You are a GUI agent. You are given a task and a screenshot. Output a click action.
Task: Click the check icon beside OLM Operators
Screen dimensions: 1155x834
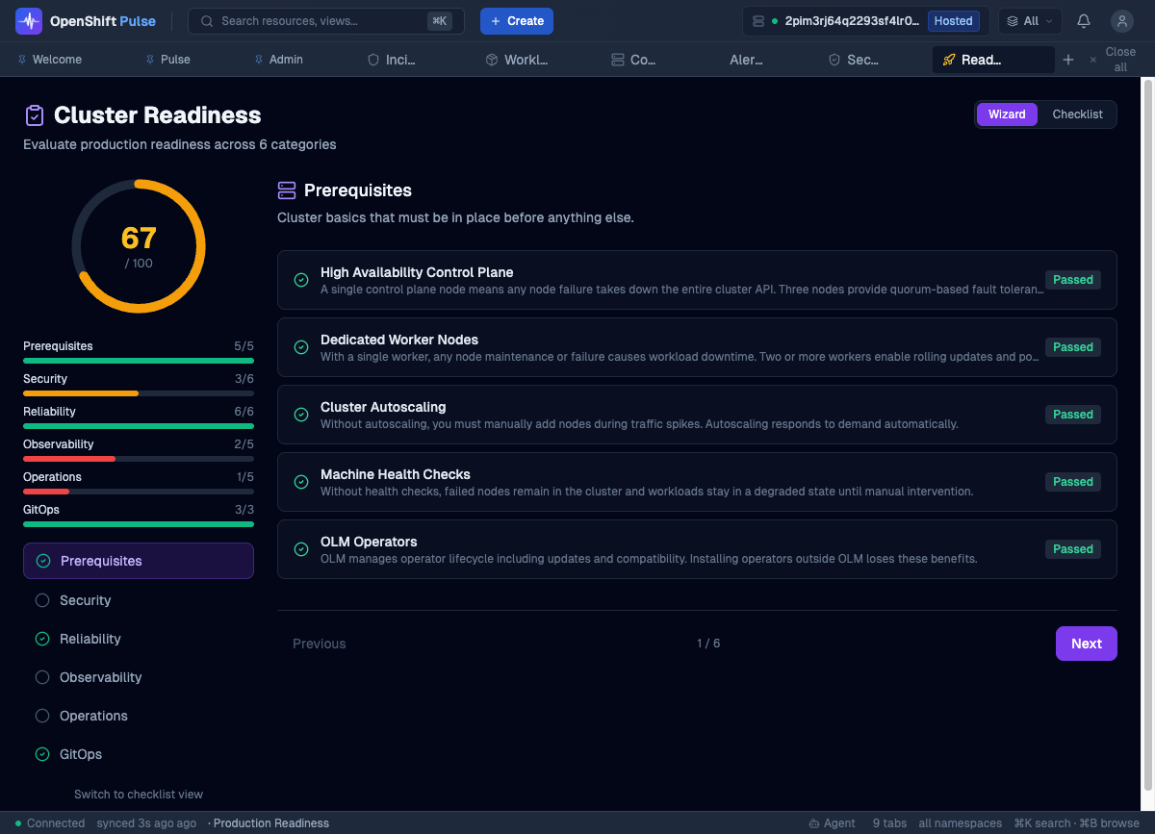301,549
